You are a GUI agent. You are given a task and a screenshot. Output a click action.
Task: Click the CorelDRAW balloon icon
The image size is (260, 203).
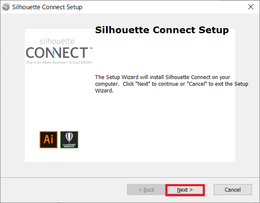(x=69, y=140)
